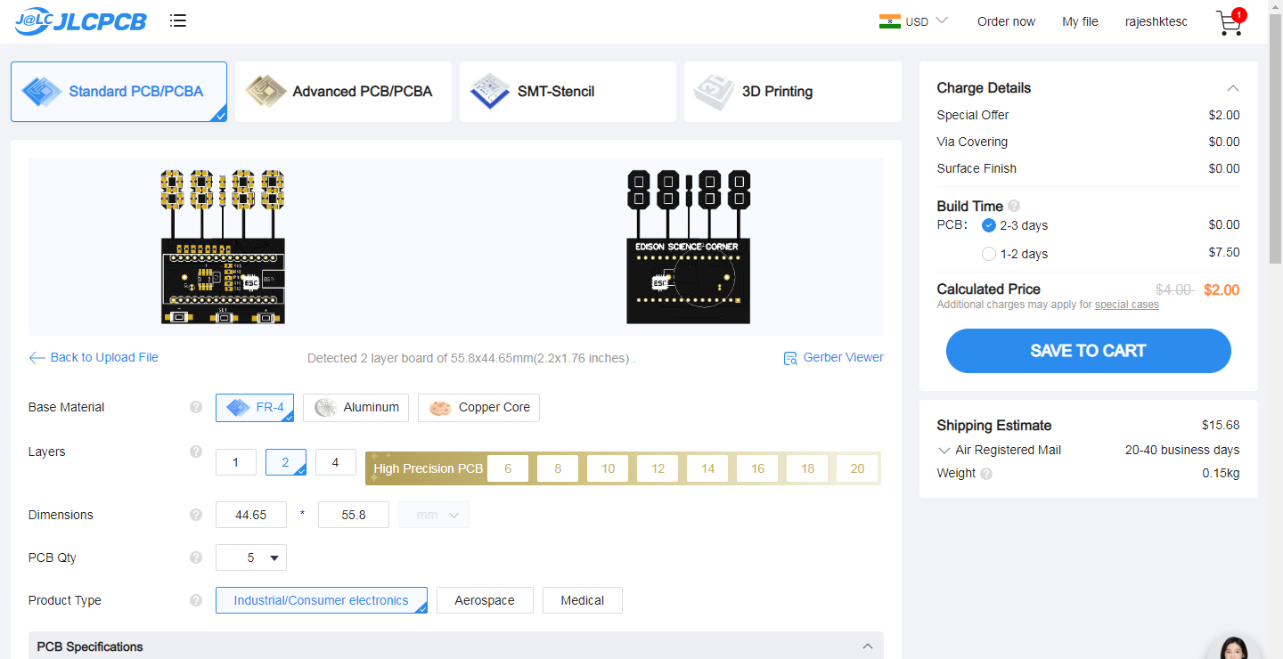Click the India flag currency icon
The image size is (1283, 659).
coord(889,21)
